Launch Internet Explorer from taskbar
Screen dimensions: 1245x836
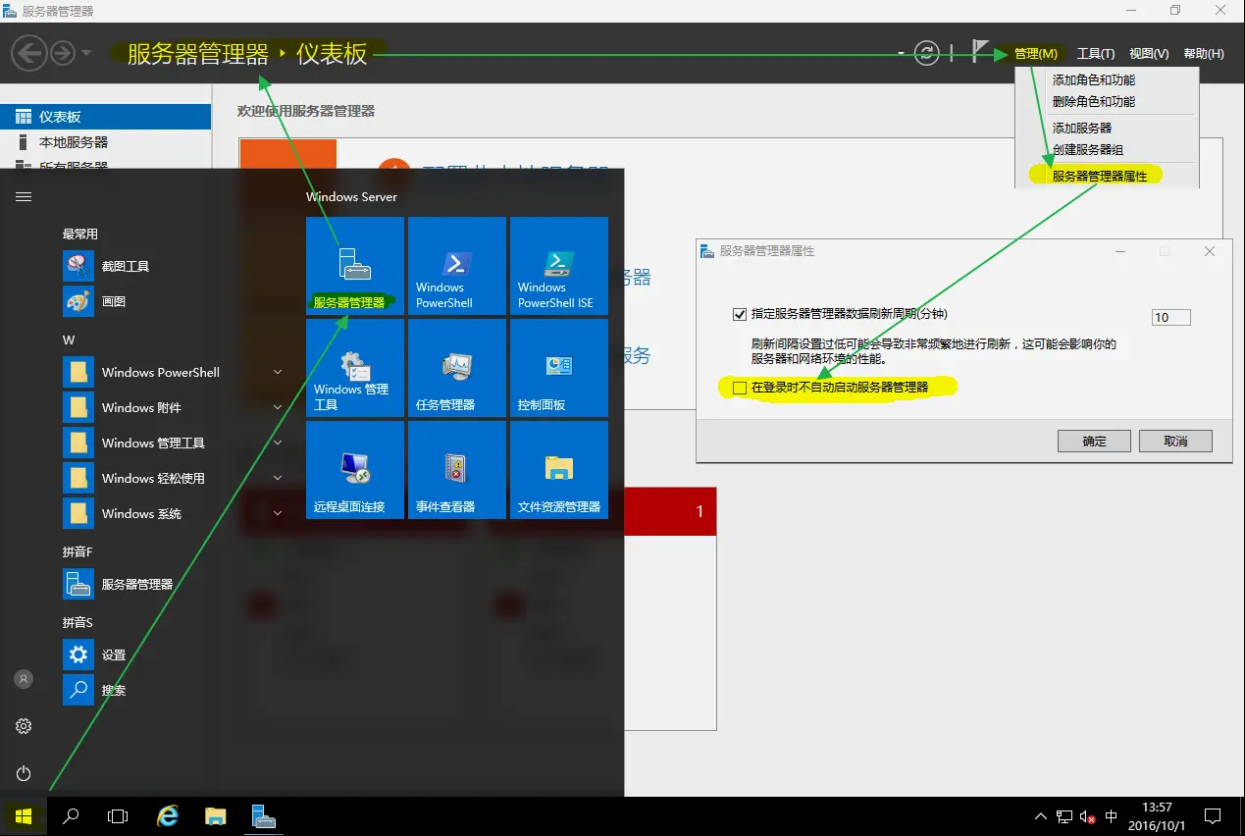tap(168, 816)
